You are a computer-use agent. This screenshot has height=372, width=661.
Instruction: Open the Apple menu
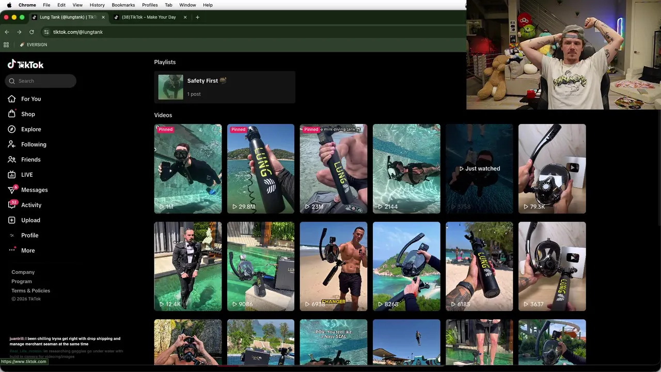coord(9,5)
